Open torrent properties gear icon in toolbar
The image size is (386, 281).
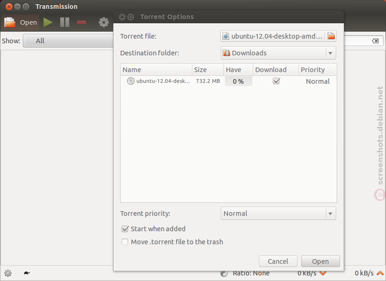pyautogui.click(x=104, y=22)
